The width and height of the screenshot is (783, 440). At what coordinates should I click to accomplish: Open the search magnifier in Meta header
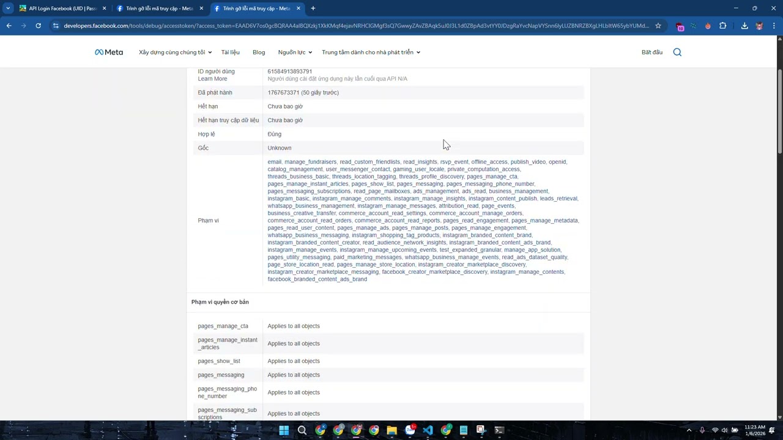point(677,53)
